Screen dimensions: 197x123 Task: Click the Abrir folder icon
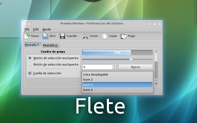tap(45, 36)
